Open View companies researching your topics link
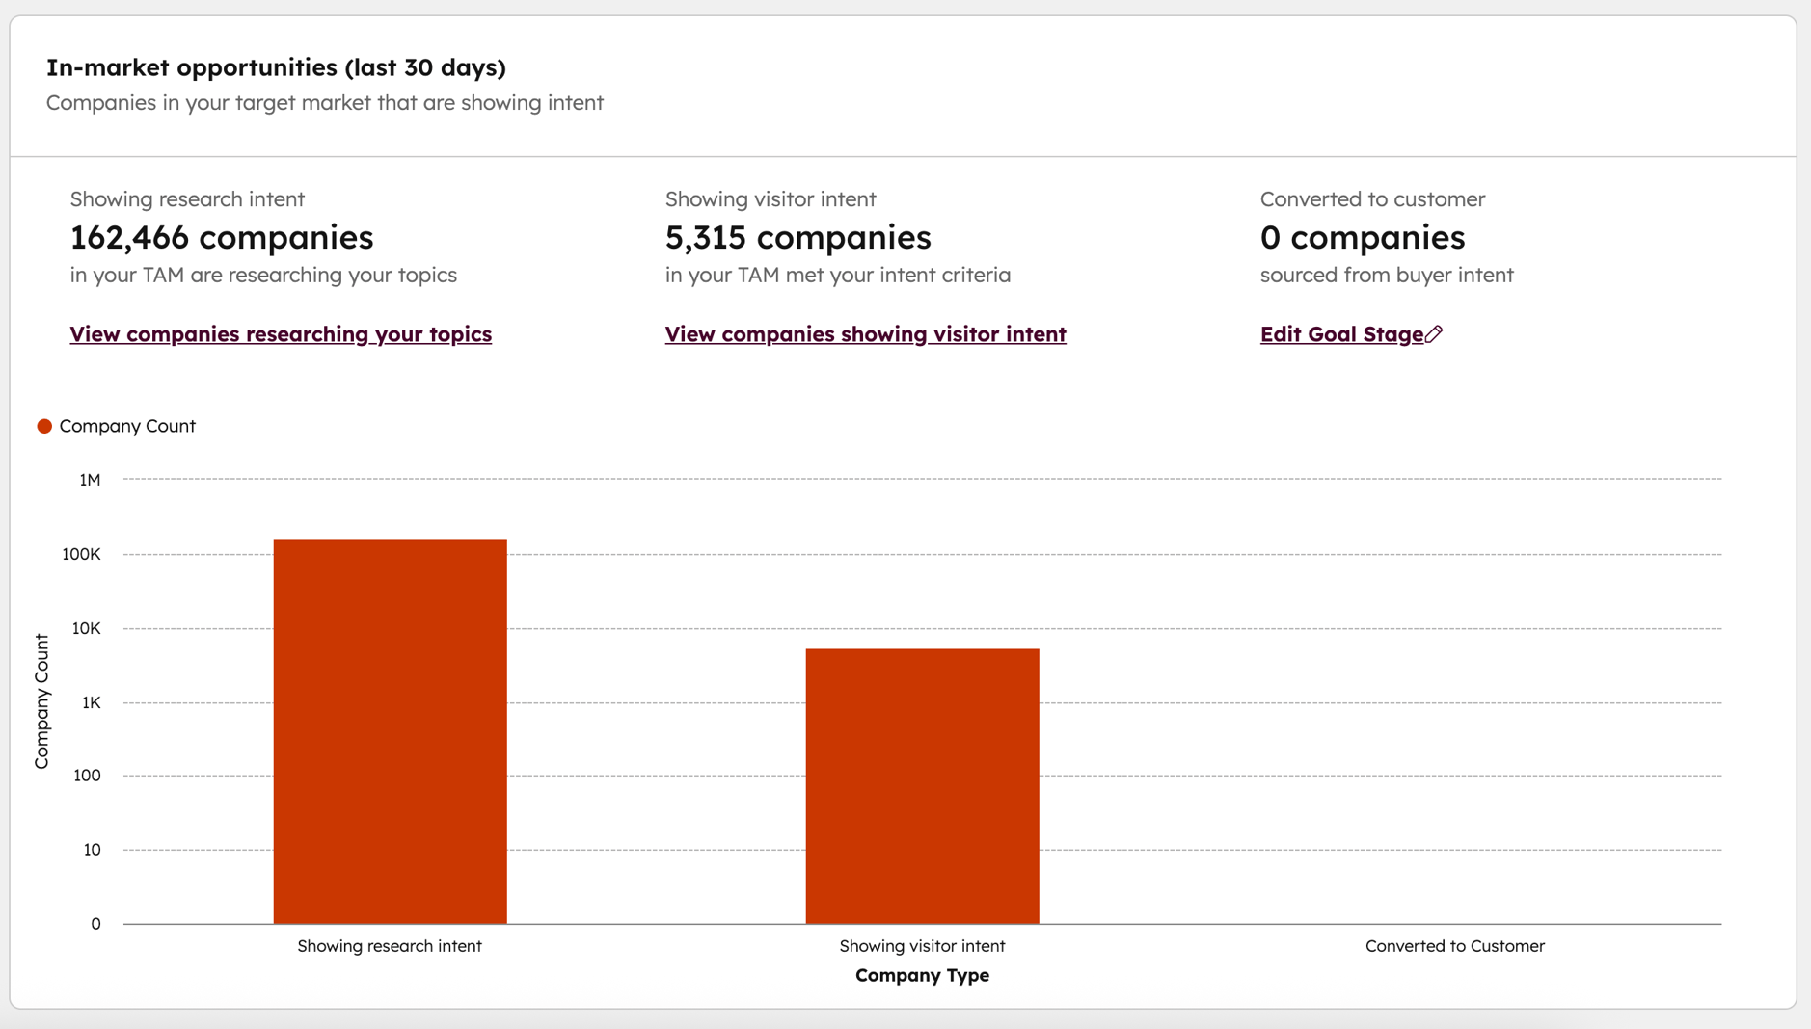 pos(281,334)
